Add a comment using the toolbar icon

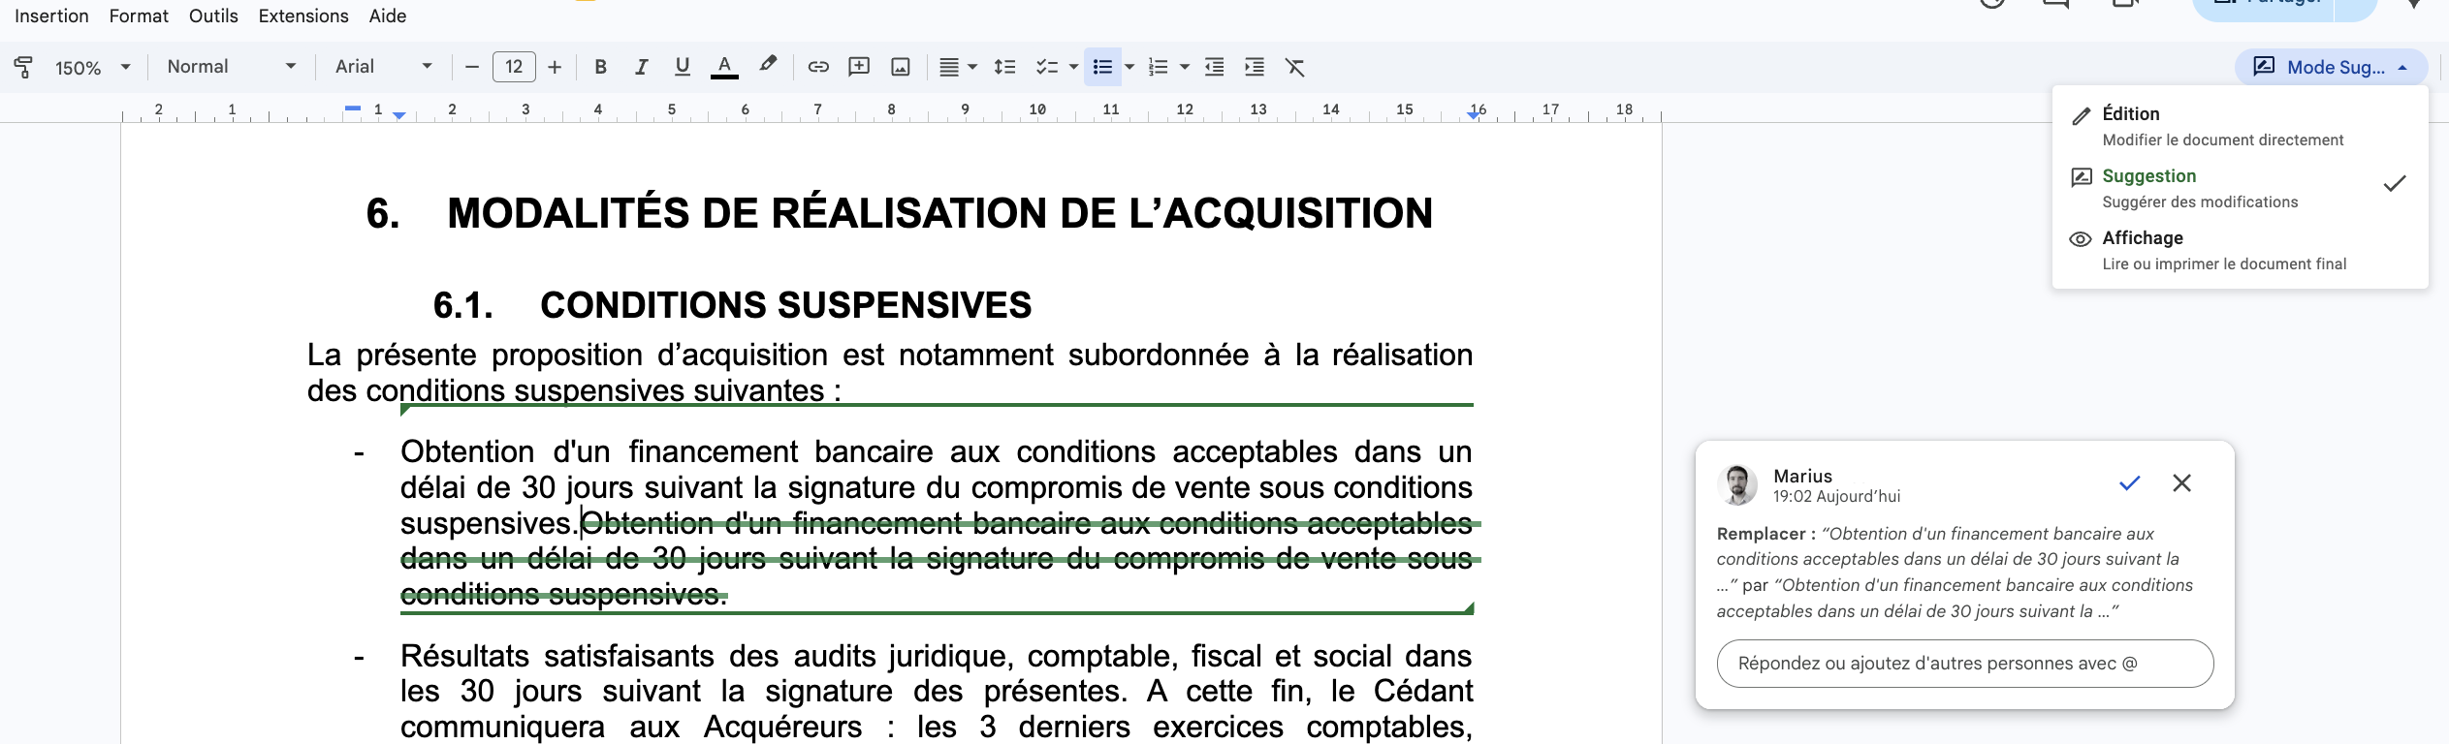tap(859, 67)
